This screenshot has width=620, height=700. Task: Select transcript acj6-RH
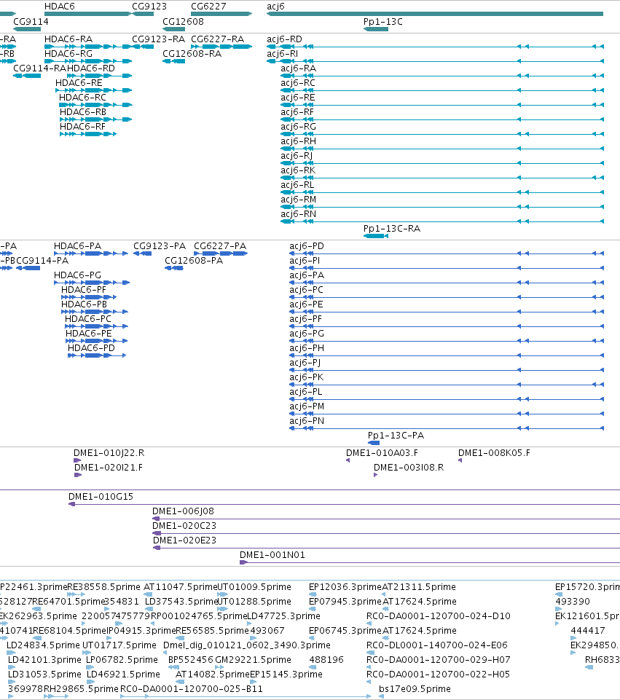[298, 141]
